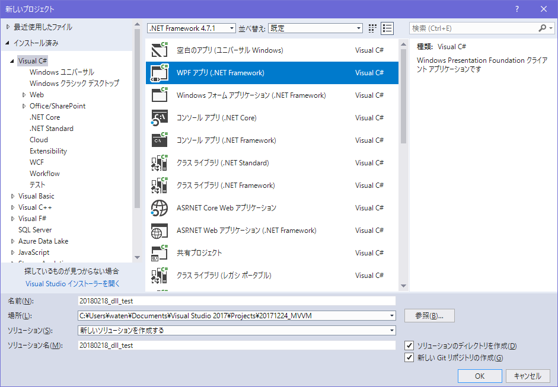Select the Class Library (.NET Standard) icon

click(x=160, y=163)
